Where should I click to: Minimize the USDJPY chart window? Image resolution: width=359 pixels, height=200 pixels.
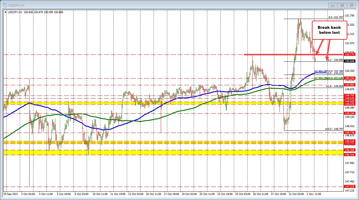(x=333, y=5)
